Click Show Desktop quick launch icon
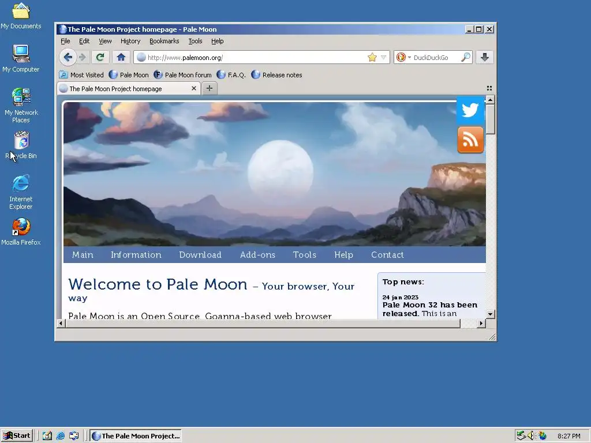This screenshot has width=591, height=443. [x=47, y=436]
